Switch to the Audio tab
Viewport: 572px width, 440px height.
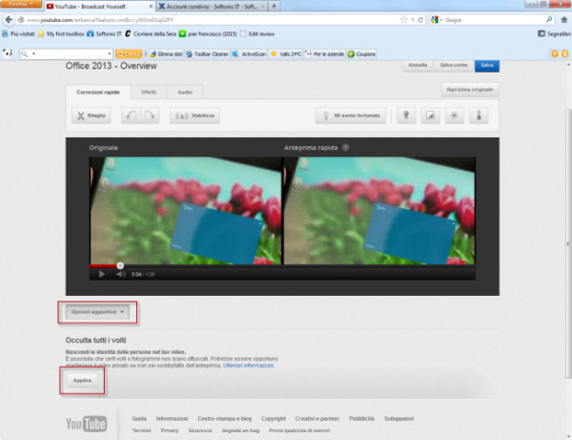(184, 92)
